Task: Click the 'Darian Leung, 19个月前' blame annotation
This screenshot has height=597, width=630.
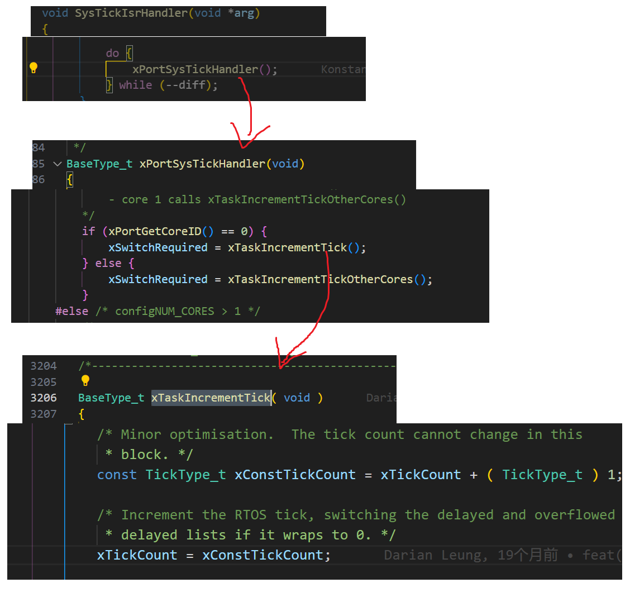Action: pyautogui.click(x=471, y=555)
